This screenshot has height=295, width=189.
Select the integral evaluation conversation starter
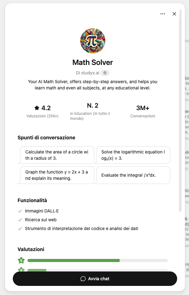point(133,175)
